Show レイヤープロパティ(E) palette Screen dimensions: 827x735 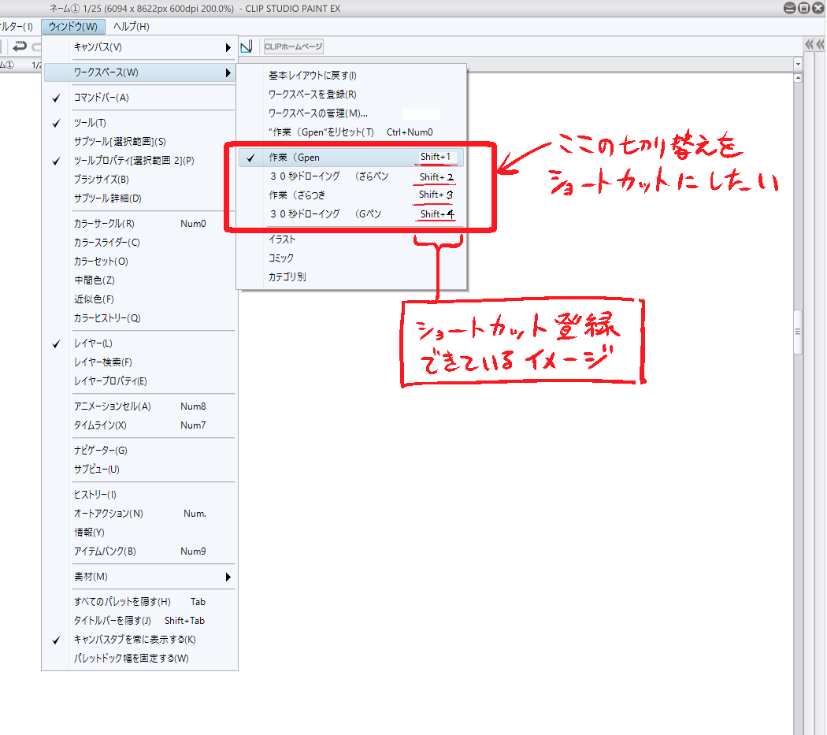(139, 381)
